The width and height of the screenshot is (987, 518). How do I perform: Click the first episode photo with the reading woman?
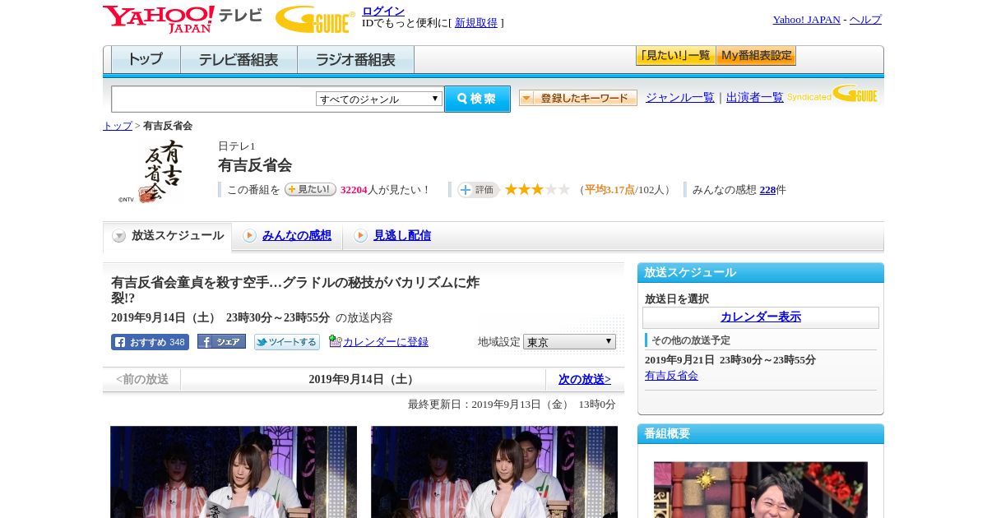tap(234, 472)
